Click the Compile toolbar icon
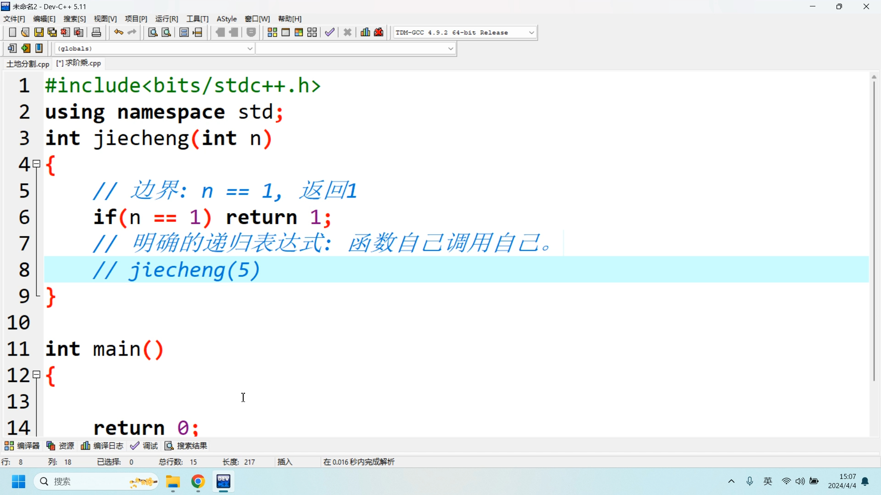 click(x=272, y=33)
